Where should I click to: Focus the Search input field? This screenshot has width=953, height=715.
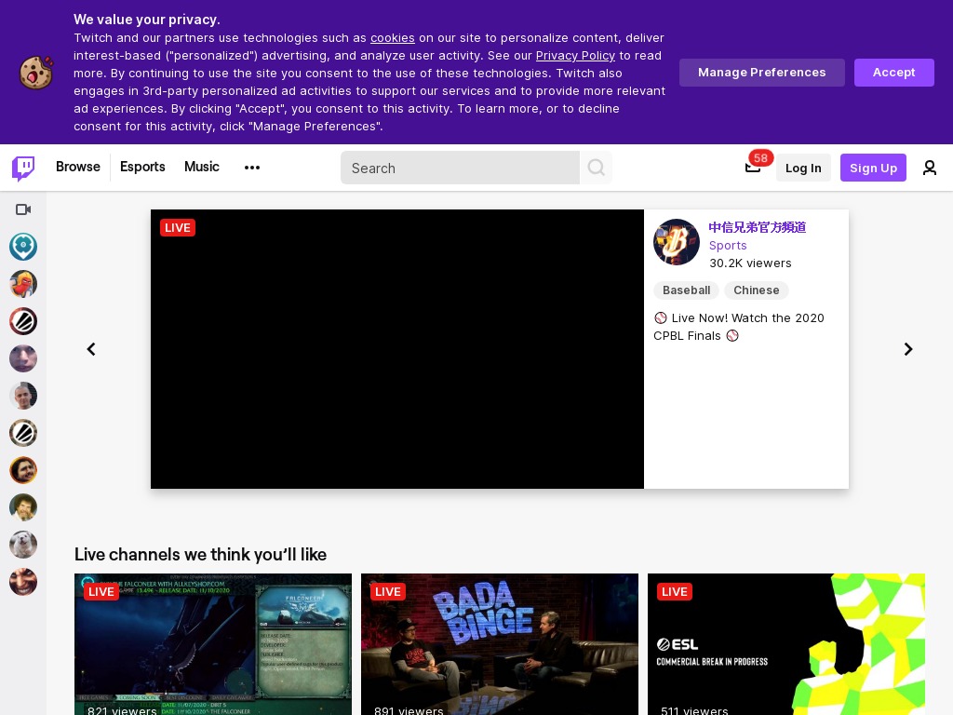pyautogui.click(x=460, y=168)
